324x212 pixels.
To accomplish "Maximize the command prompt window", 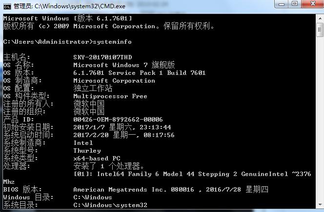I will point(294,4).
